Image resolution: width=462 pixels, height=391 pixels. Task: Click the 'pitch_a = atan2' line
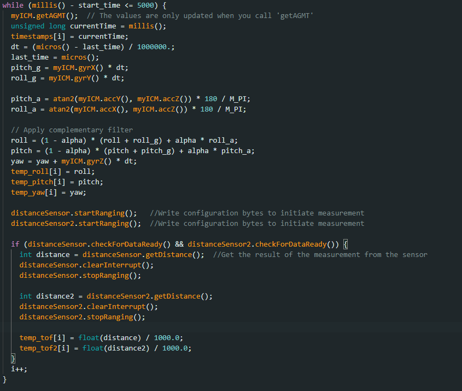pyautogui.click(x=131, y=99)
